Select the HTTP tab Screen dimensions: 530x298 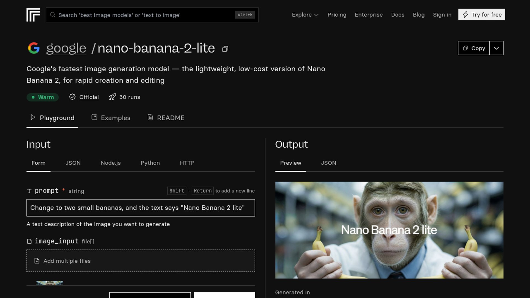(x=187, y=163)
